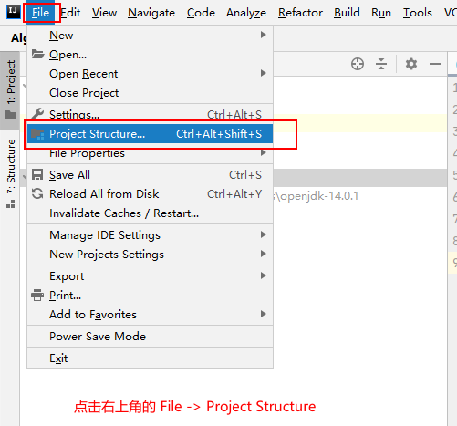Open the Run menu

(x=381, y=13)
